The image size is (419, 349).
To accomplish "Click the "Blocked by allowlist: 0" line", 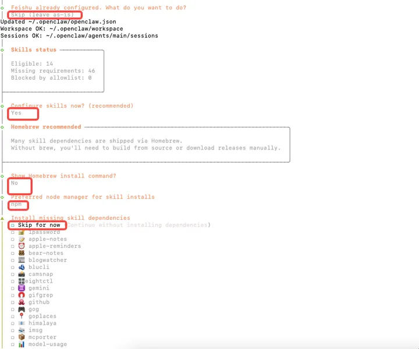I will tap(51, 78).
